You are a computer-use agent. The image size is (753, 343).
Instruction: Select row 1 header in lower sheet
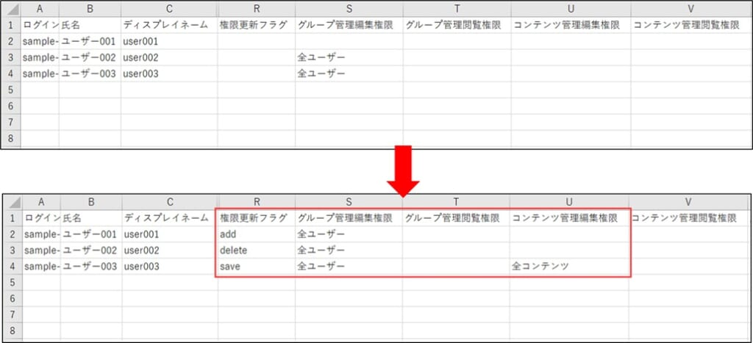[13, 218]
